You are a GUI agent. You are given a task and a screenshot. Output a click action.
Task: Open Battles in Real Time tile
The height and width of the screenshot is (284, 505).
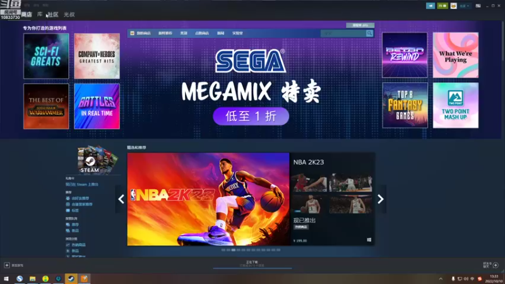click(x=97, y=106)
